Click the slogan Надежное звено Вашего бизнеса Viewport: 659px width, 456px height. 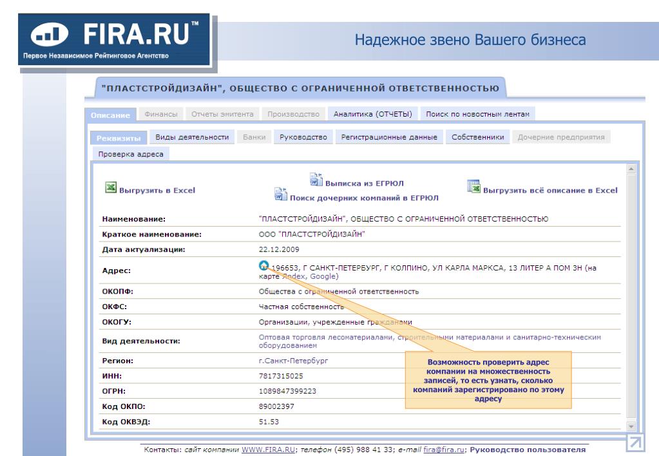click(470, 40)
